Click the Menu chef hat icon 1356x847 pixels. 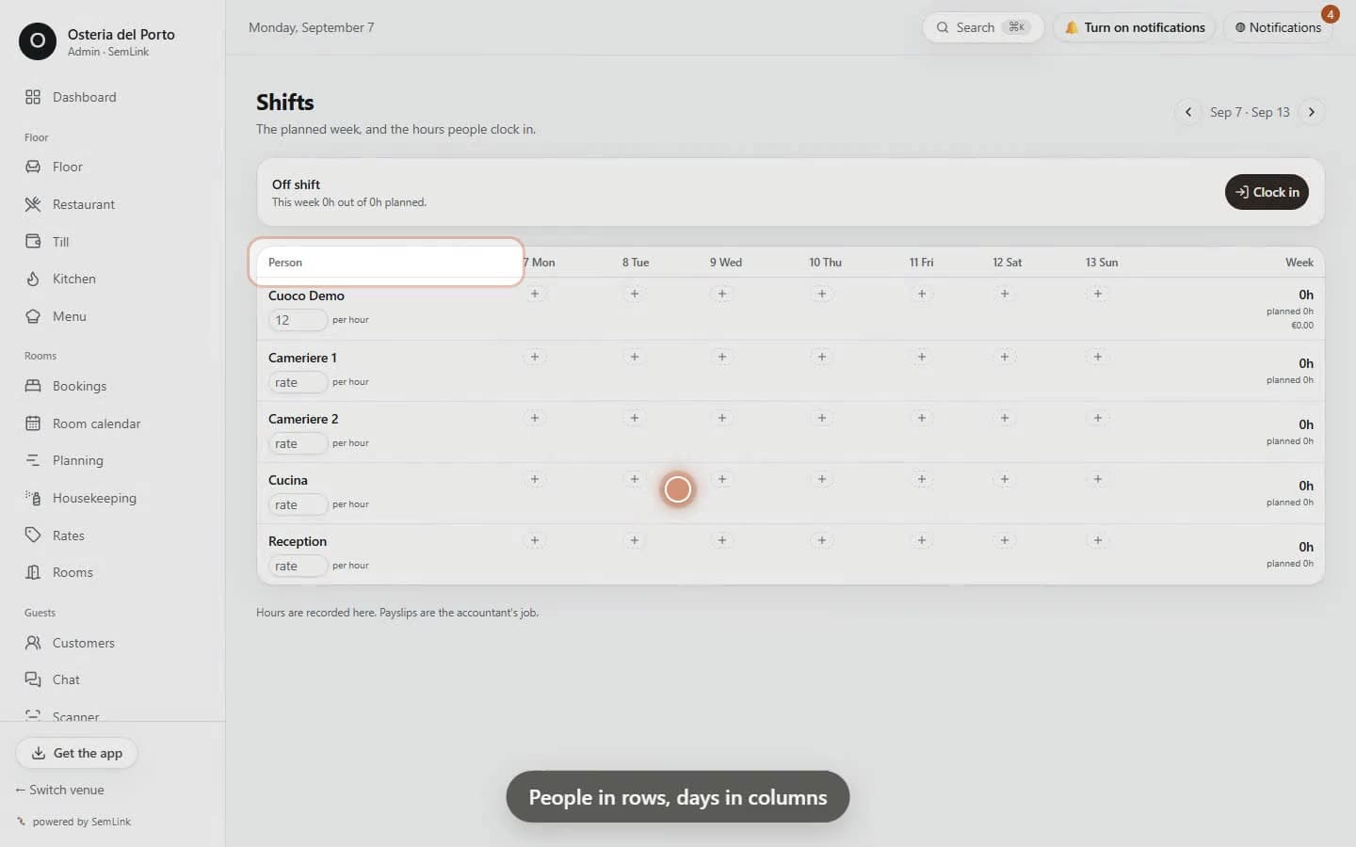[x=33, y=316]
